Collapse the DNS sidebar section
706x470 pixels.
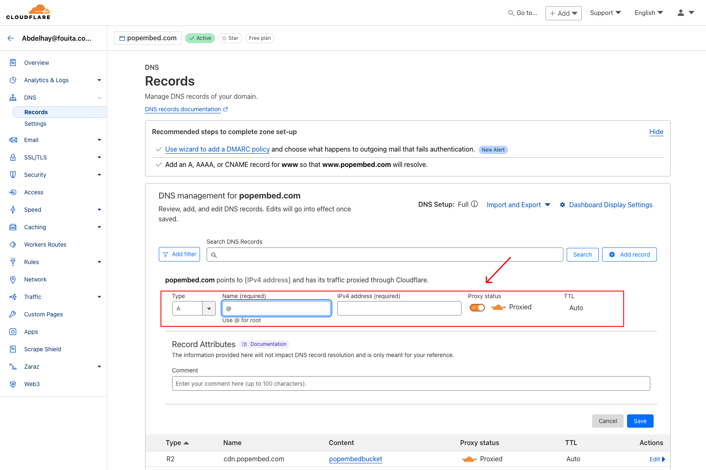click(99, 98)
